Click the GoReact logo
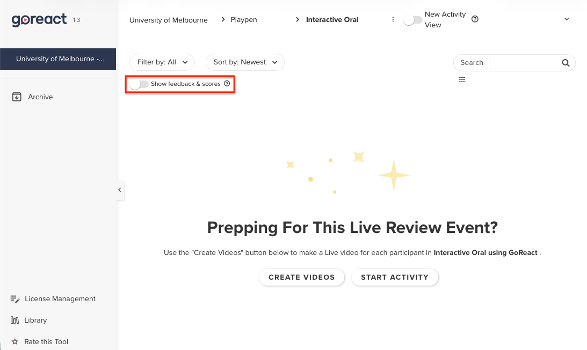The height and width of the screenshot is (350, 587). point(39,19)
